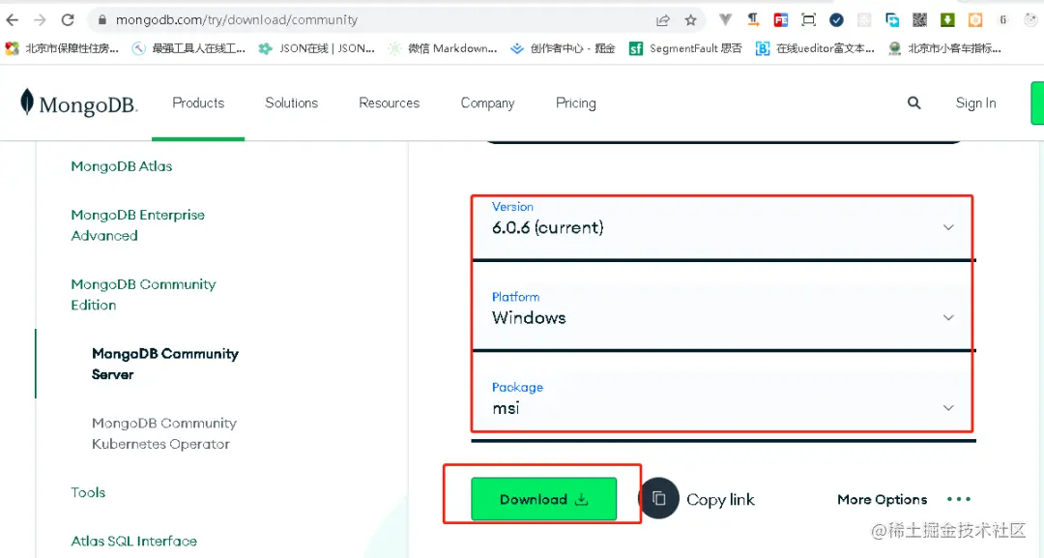Open the orange hexagon extension icon
This screenshot has width=1044, height=558.
tap(974, 20)
